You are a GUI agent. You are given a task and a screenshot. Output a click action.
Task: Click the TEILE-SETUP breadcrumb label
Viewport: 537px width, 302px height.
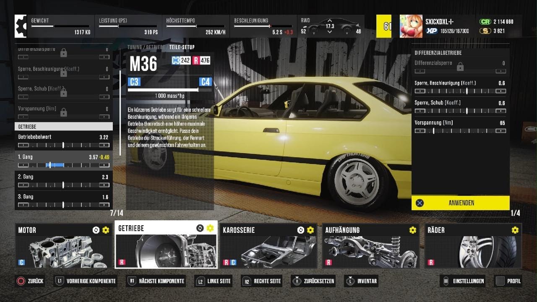pyautogui.click(x=182, y=47)
